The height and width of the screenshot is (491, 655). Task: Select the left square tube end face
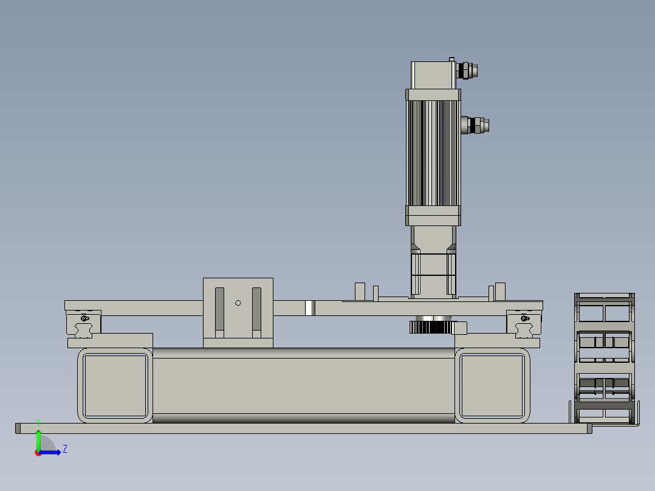(115, 386)
